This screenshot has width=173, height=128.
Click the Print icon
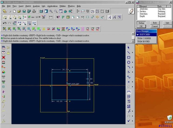pyautogui.click(x=34, y=11)
